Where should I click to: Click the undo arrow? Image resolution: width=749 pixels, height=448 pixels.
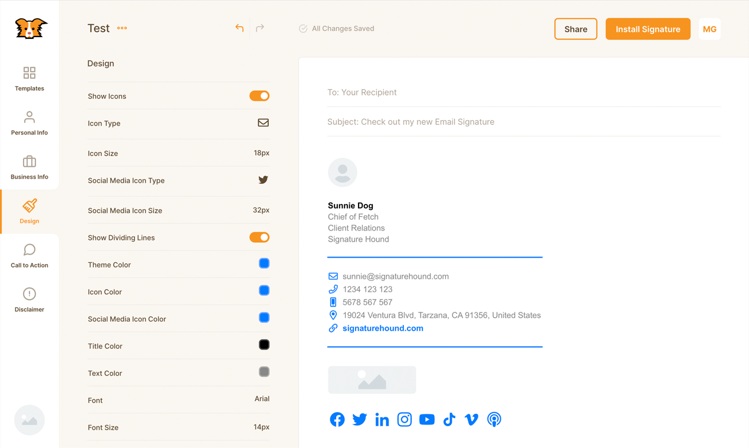(239, 28)
